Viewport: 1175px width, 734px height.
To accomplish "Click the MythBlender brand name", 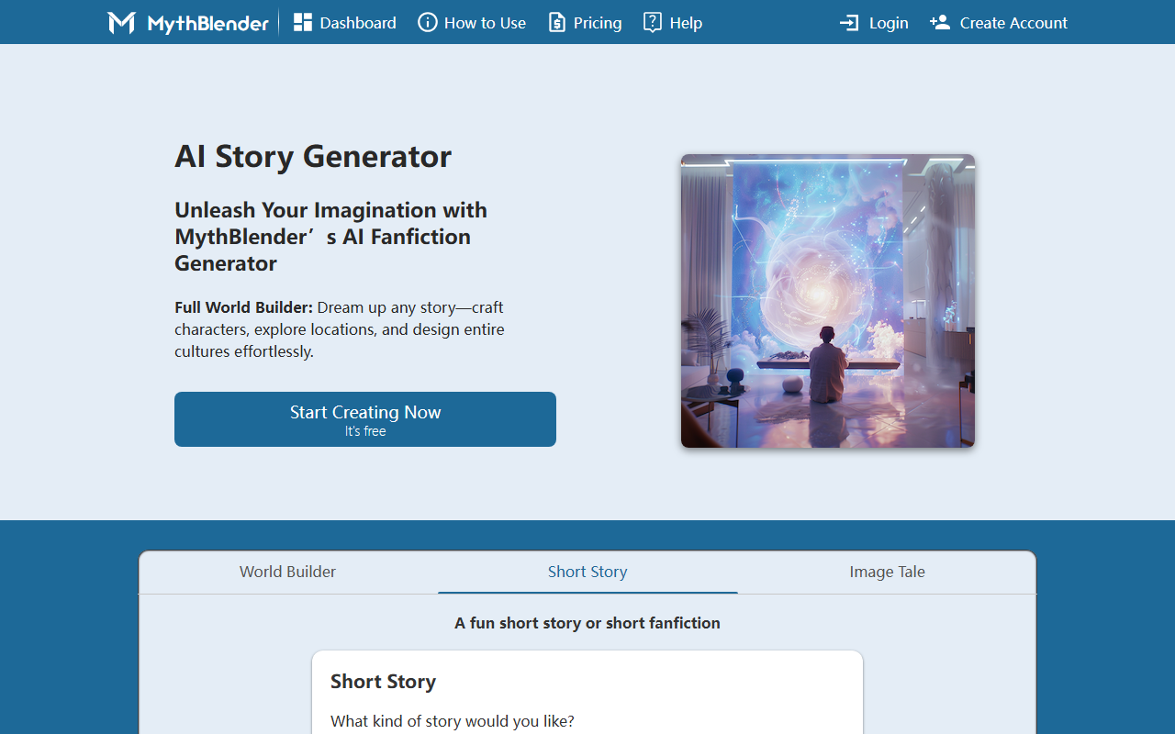I will (x=208, y=23).
